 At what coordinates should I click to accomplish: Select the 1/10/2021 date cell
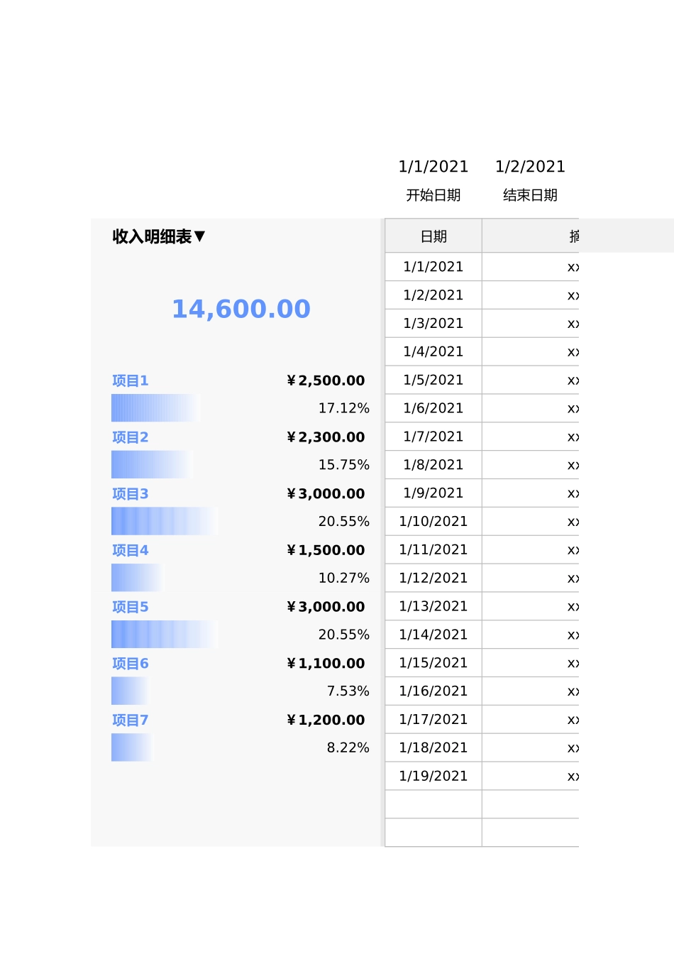[x=433, y=522]
